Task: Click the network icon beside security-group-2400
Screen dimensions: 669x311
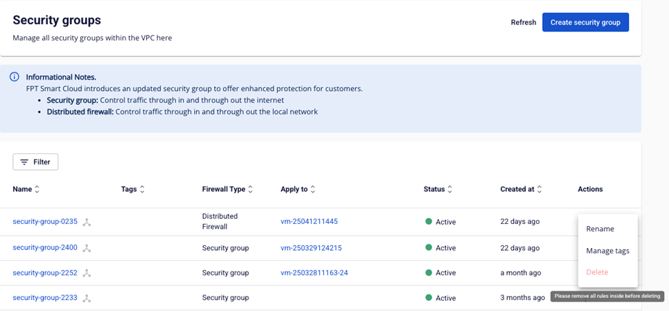Action: coord(87,248)
